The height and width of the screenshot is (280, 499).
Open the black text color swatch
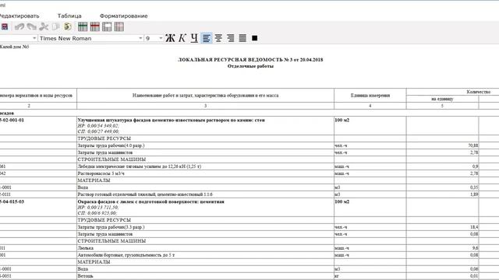[x=255, y=38]
